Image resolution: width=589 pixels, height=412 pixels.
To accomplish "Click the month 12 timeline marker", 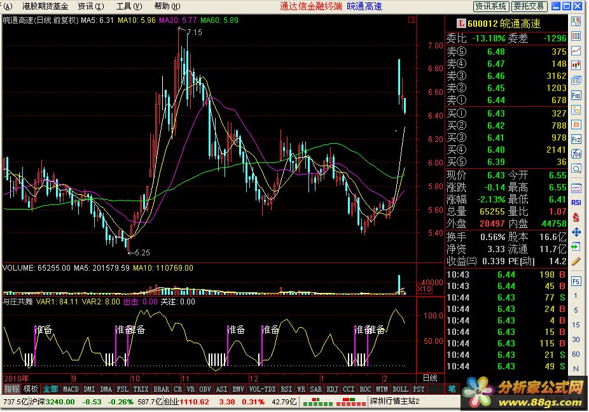I will coord(254,378).
